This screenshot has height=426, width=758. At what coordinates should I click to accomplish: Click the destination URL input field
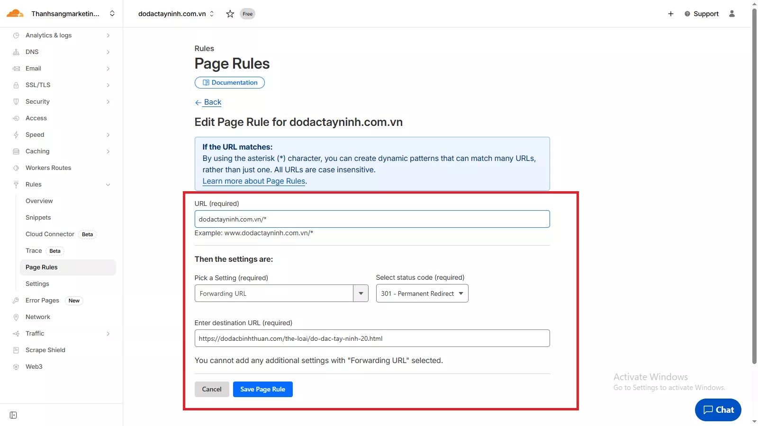click(372, 338)
